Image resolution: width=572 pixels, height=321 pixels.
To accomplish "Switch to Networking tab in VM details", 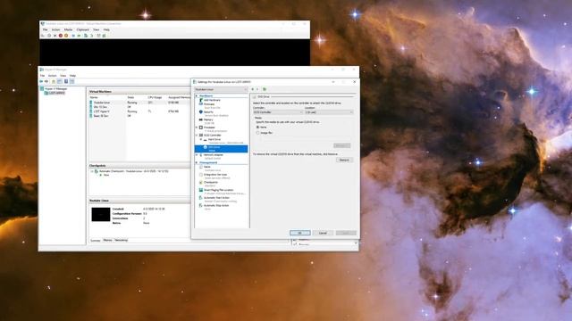I will pyautogui.click(x=122, y=240).
